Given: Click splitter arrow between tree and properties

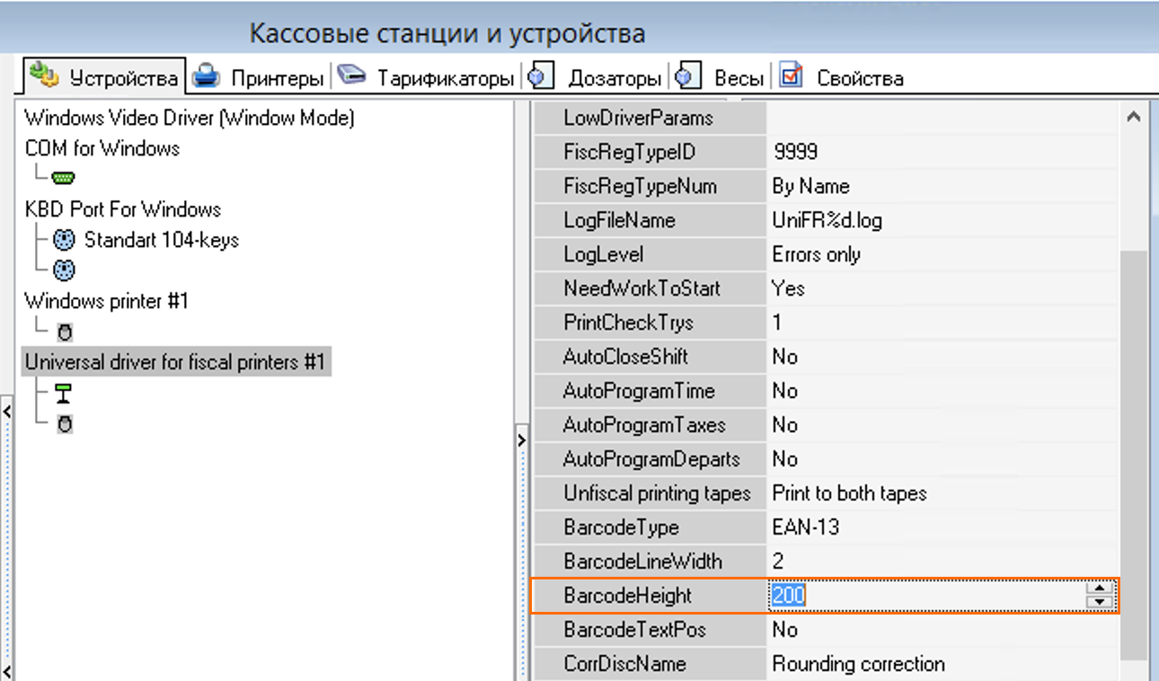Looking at the screenshot, I should pos(520,440).
